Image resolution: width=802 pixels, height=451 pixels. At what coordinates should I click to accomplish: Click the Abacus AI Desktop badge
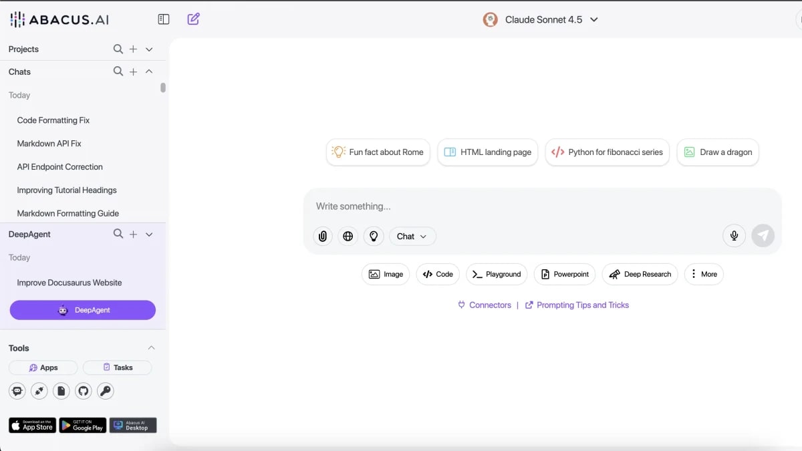pyautogui.click(x=133, y=425)
